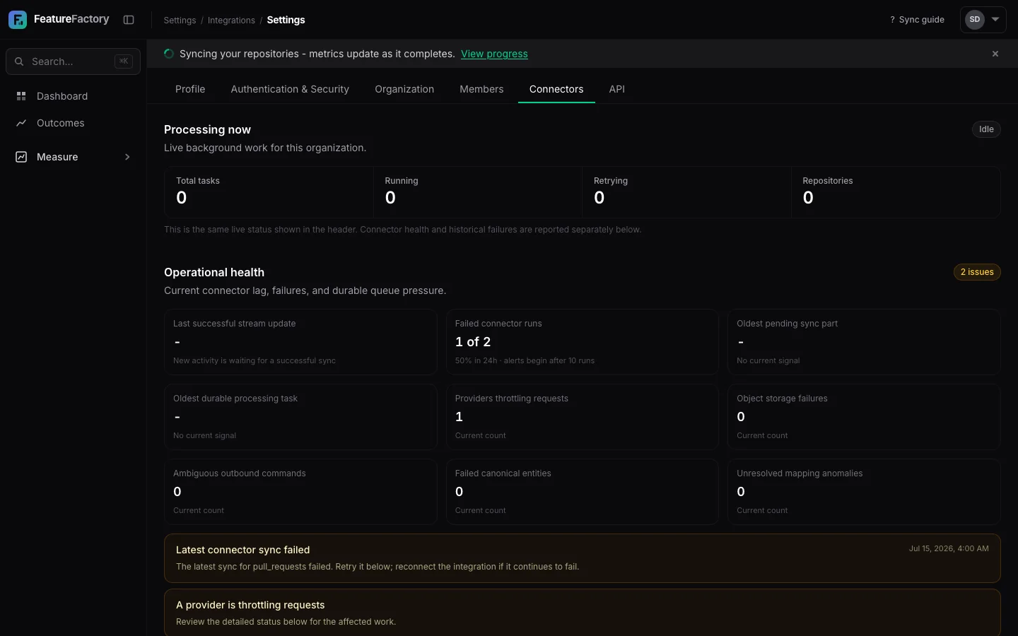1018x636 pixels.
Task: Open the SD user account dropdown
Action: 983,20
